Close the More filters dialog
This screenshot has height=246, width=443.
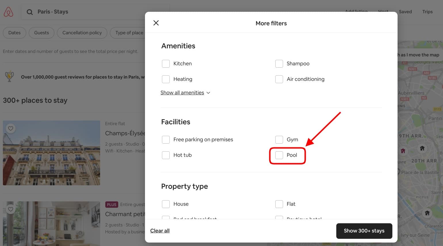[x=156, y=23]
